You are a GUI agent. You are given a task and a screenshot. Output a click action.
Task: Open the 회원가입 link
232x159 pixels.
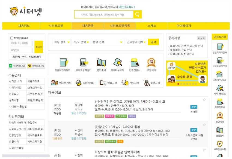[16, 57]
